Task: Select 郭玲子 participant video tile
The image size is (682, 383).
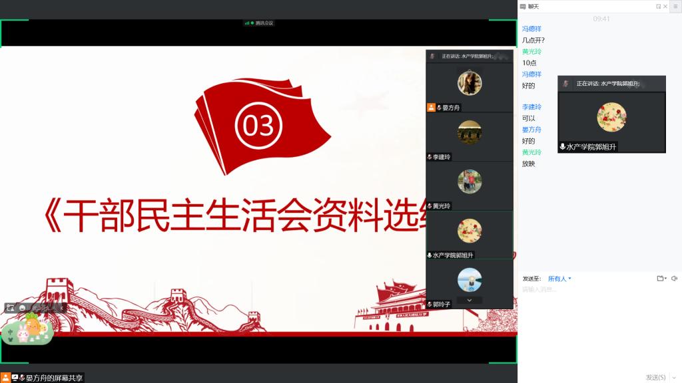Action: 470,281
